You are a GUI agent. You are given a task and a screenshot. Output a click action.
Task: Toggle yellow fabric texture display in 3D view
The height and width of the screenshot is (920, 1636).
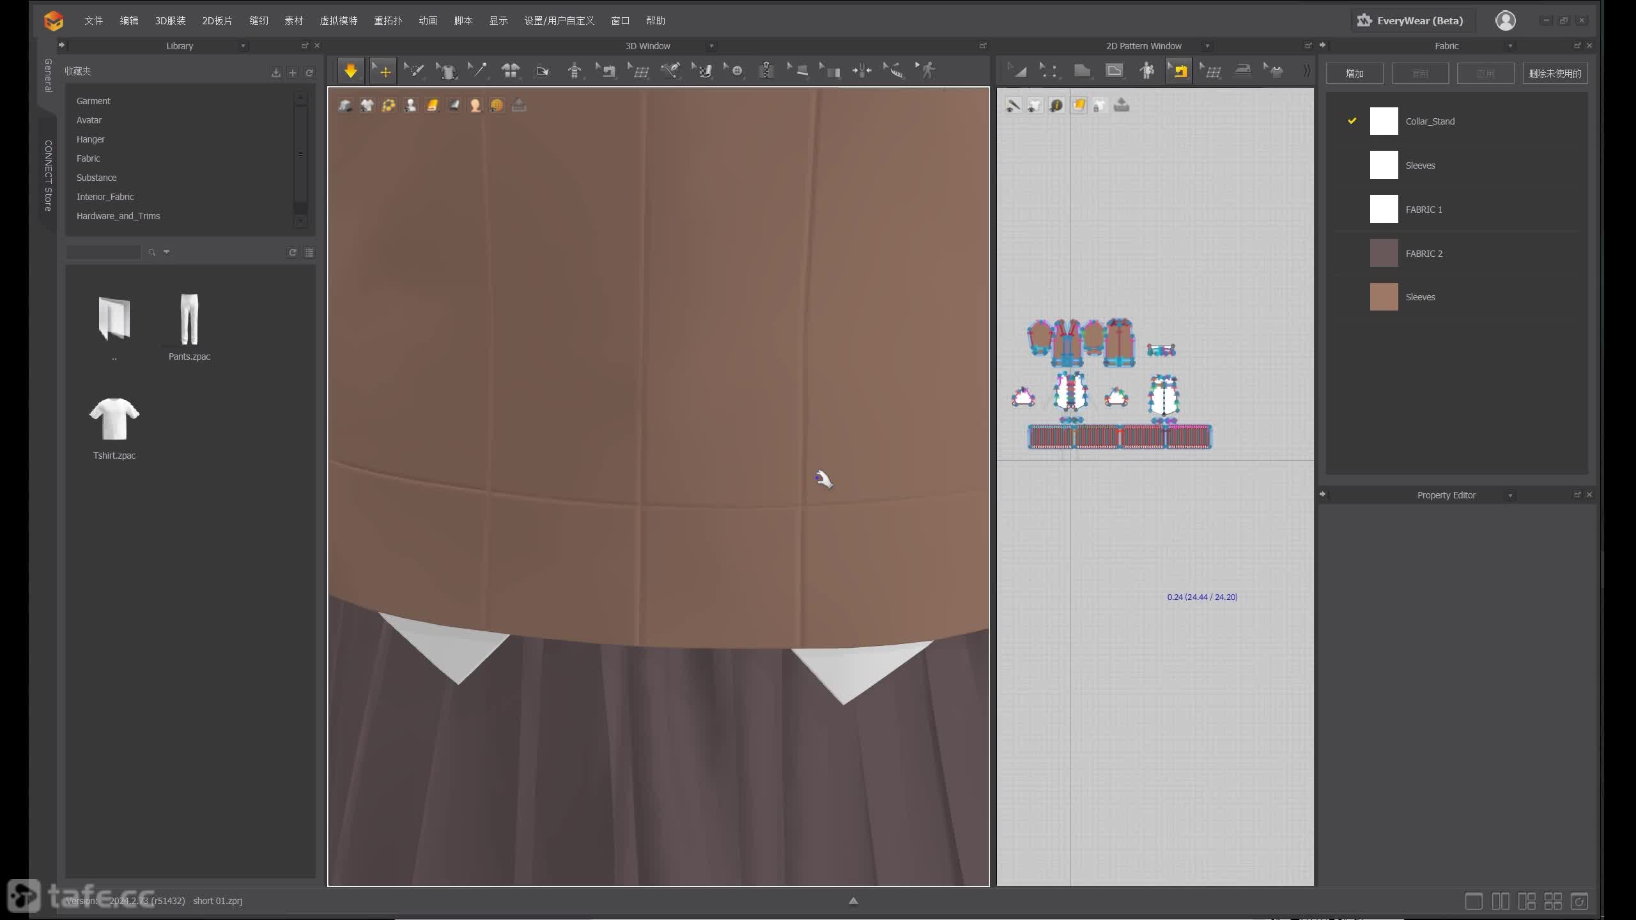pyautogui.click(x=432, y=105)
